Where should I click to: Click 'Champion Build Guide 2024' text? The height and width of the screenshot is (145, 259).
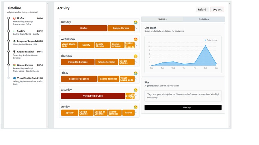click(25, 44)
